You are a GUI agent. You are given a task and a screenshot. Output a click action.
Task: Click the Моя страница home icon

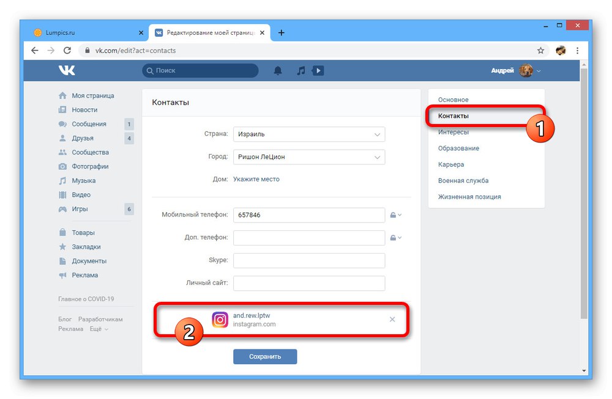[x=62, y=95]
